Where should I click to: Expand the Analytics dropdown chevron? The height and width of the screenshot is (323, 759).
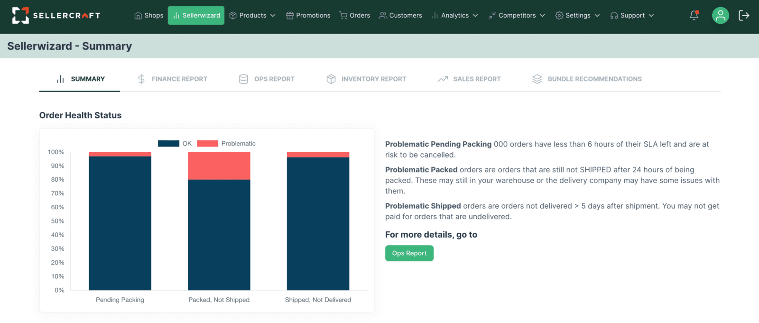475,16
